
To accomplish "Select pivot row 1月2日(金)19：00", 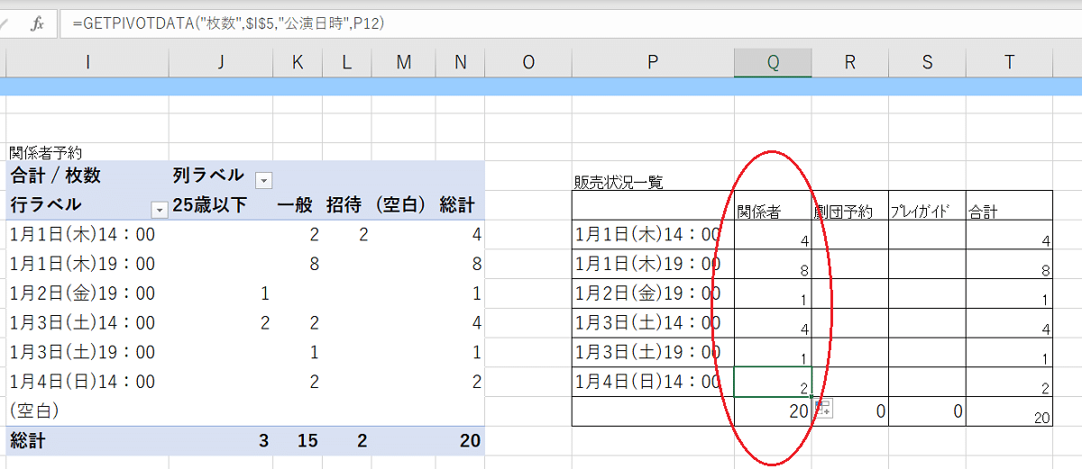I will 83,293.
